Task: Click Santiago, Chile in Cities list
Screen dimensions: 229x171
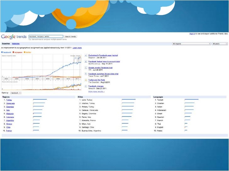Action: tap(88, 127)
